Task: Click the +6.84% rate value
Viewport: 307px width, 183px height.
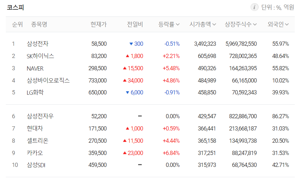Action: pos(171,153)
